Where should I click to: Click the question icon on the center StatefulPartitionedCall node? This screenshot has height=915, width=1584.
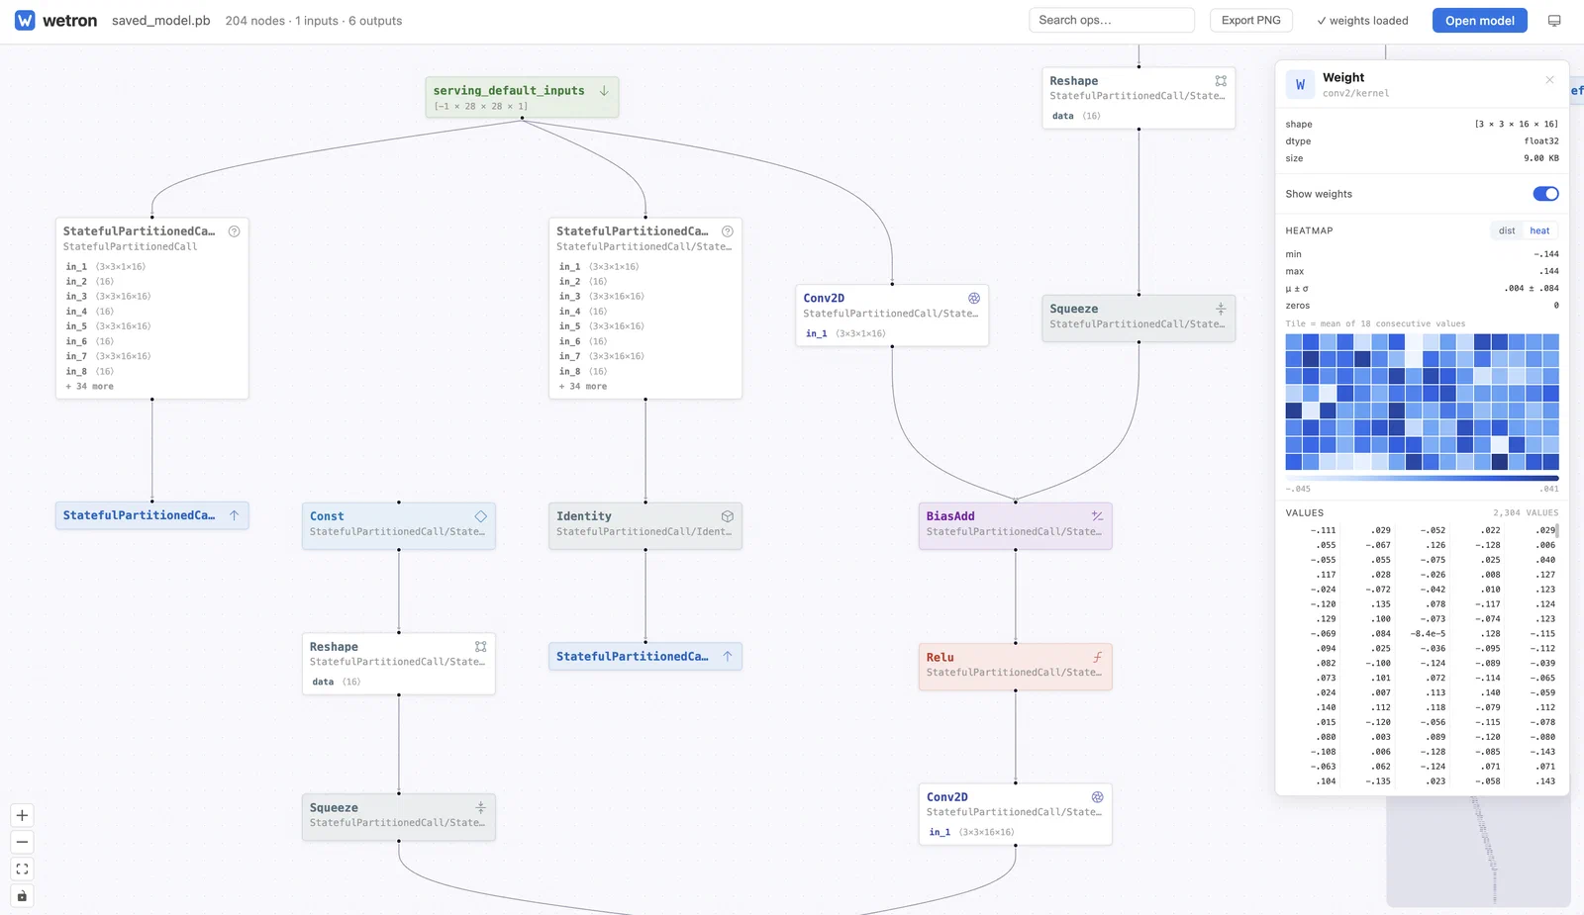point(728,231)
